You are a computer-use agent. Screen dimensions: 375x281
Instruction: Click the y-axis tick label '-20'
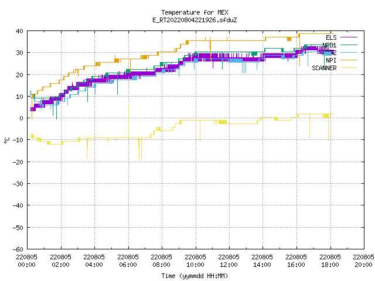coord(18,162)
